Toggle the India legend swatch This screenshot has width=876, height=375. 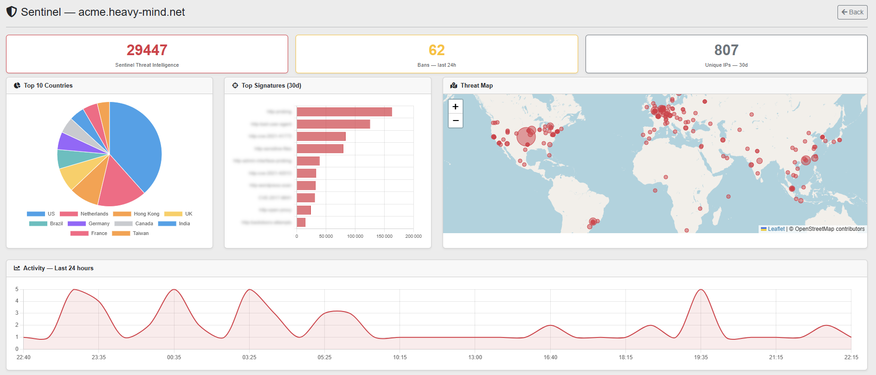tap(167, 223)
